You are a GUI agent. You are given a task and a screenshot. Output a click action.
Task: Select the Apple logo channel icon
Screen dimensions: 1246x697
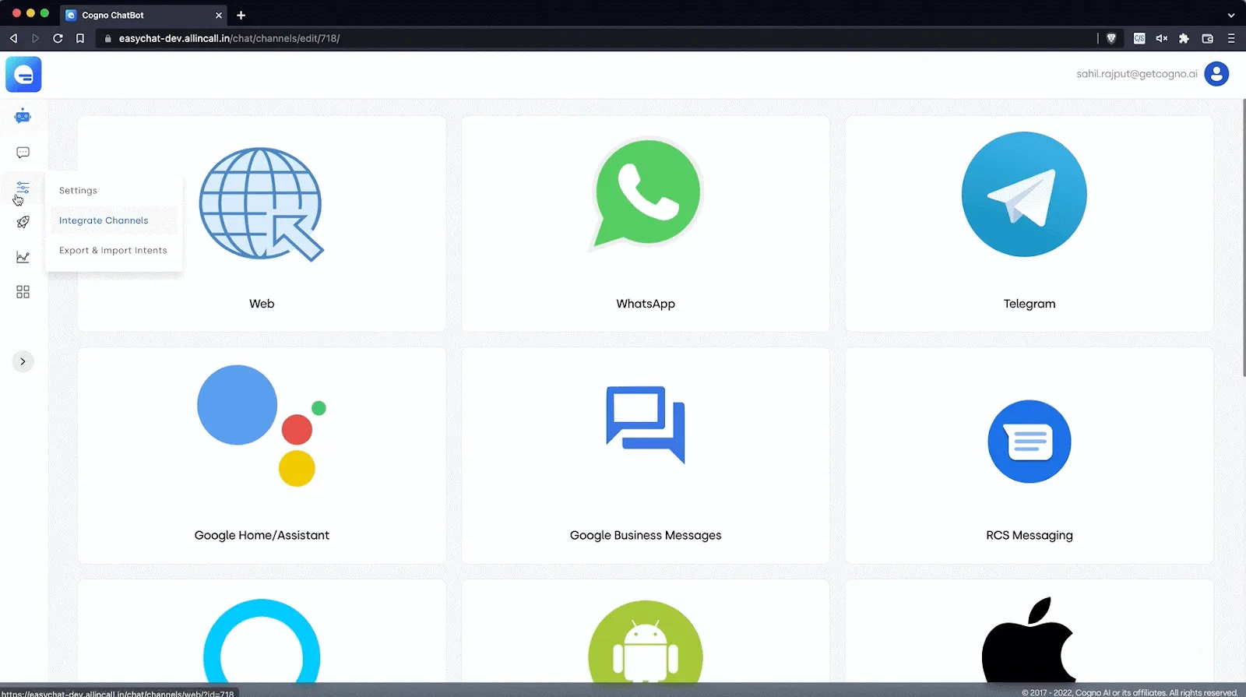1029,639
